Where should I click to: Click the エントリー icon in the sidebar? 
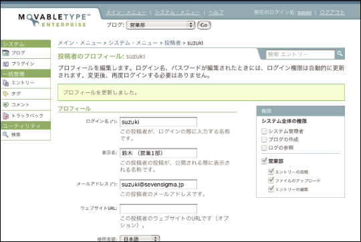5,83
